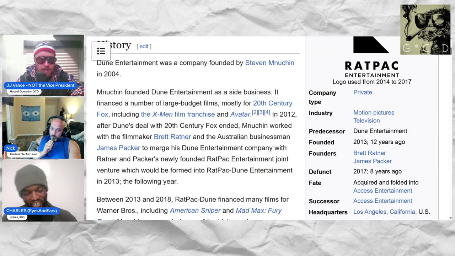Click the Nick name label
This screenshot has width=455, height=256.
(11, 148)
